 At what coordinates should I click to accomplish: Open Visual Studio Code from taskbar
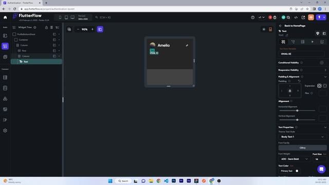[166, 181]
